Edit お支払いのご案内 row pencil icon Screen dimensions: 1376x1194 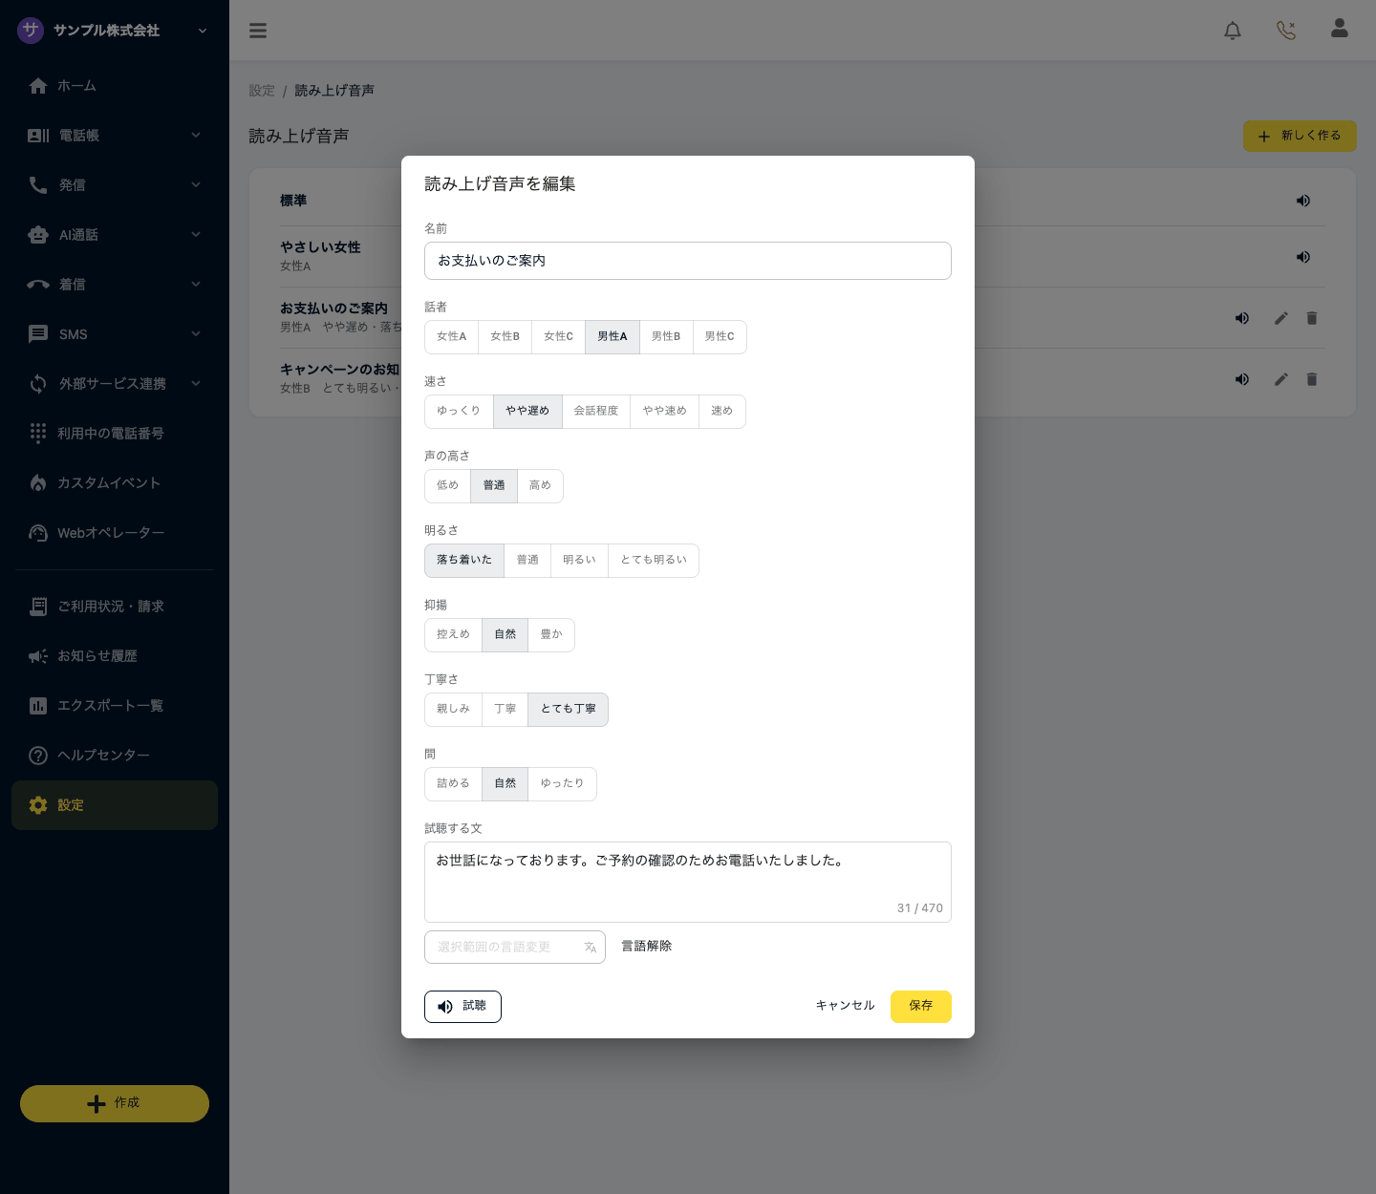point(1281,318)
